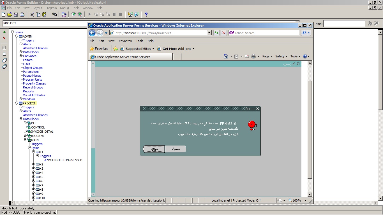Expand the X2 item node
Image resolution: width=383 pixels, height=215 pixels.
point(34,164)
